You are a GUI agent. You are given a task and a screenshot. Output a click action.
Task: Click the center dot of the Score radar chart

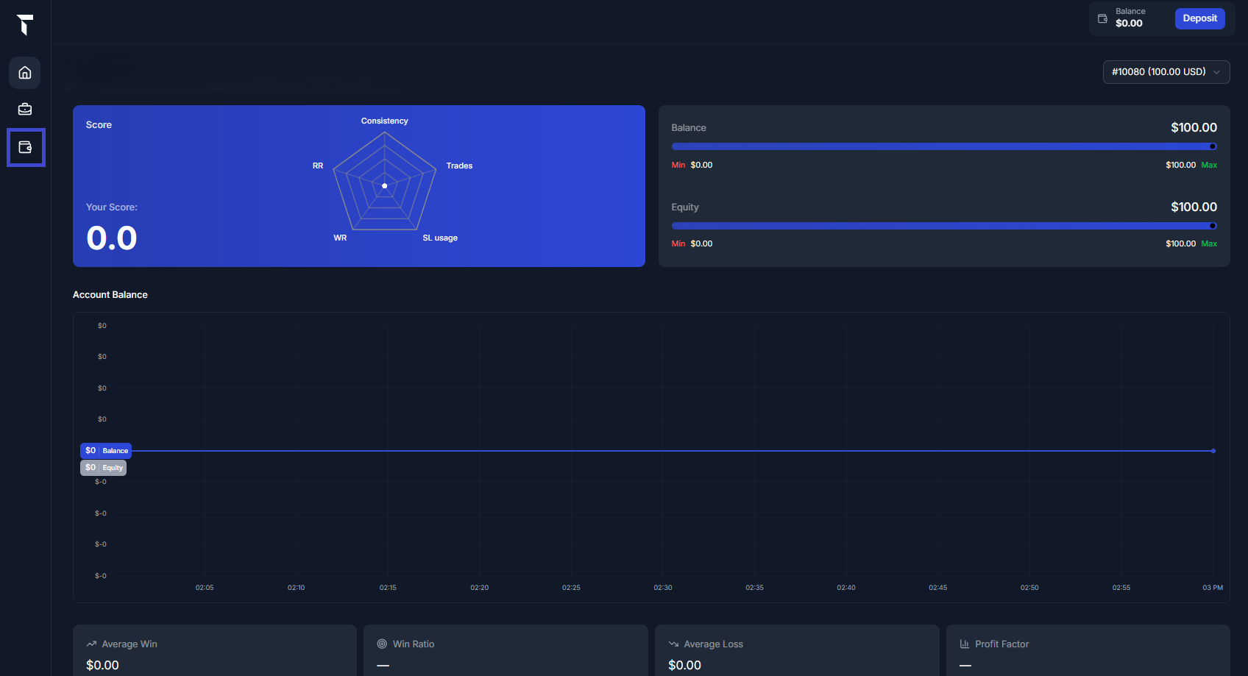point(384,186)
